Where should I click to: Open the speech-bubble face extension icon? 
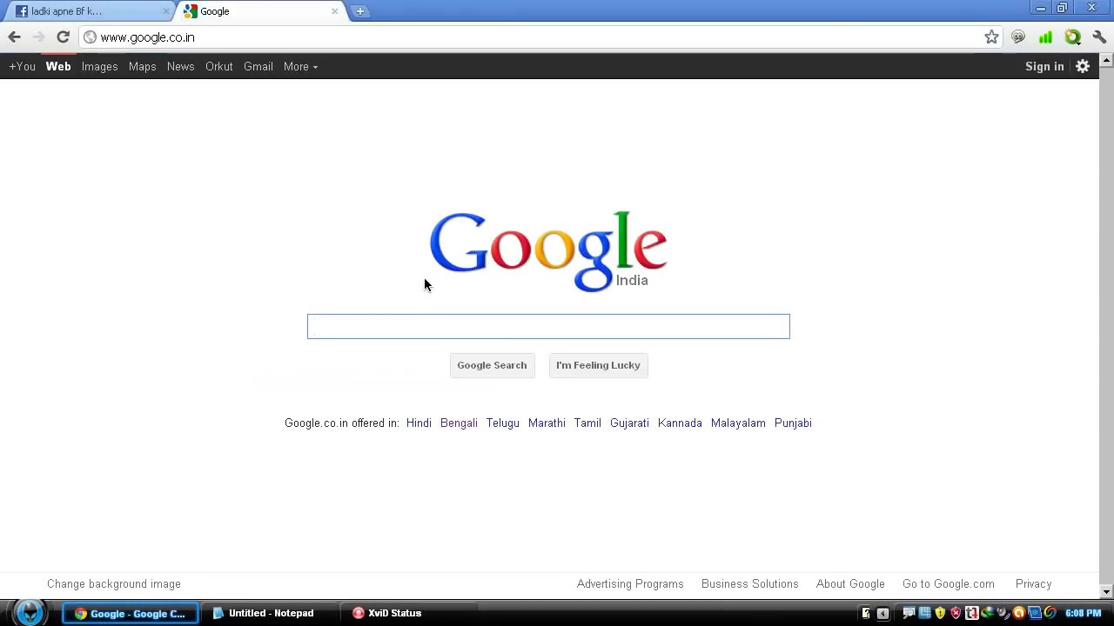[1018, 37]
